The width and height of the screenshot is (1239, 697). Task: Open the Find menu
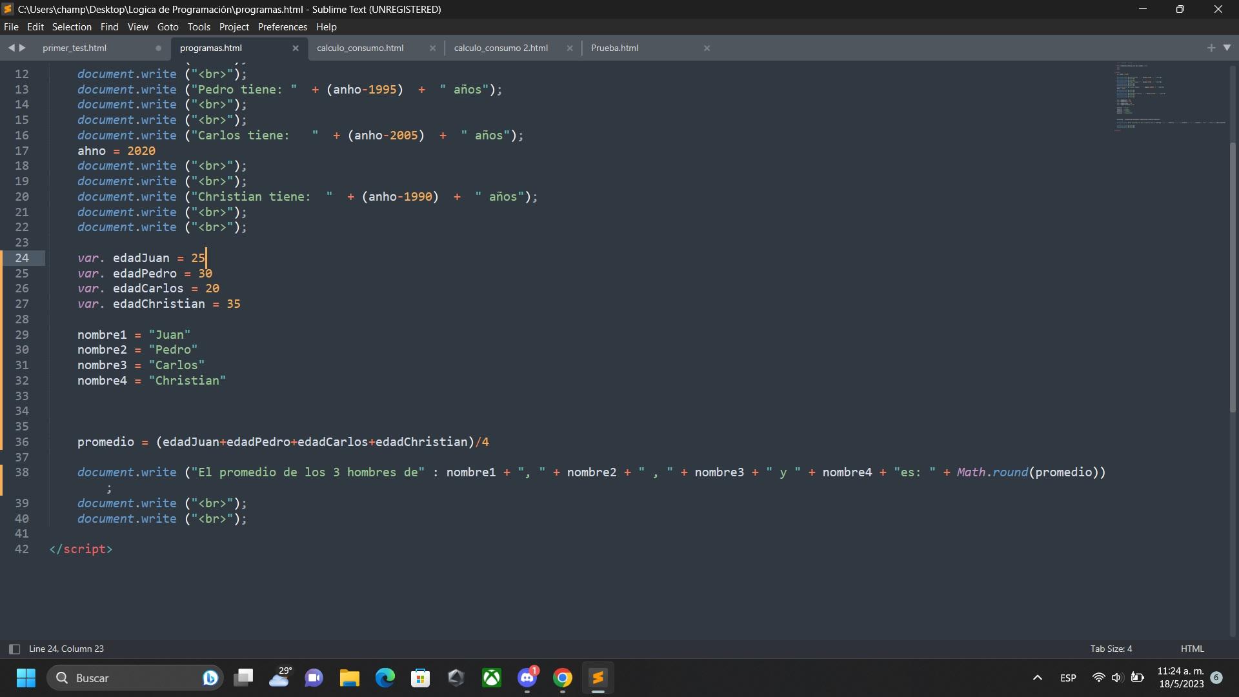pyautogui.click(x=109, y=26)
